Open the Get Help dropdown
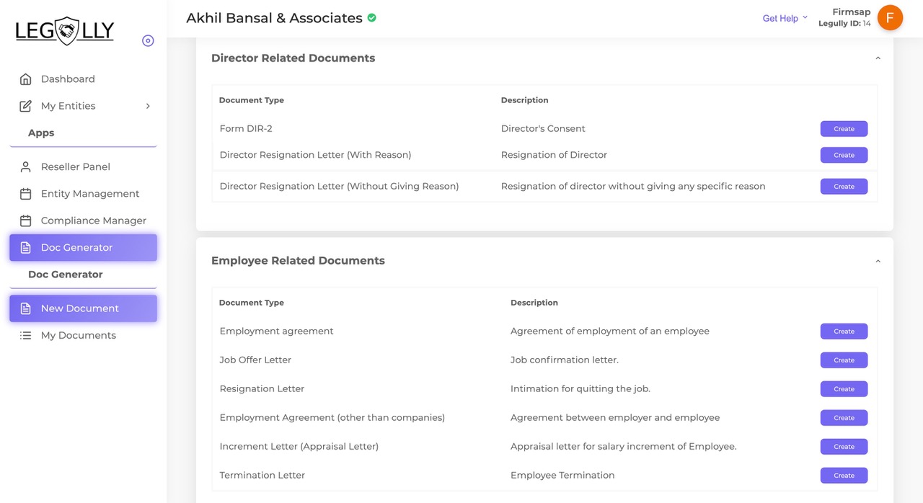923x503 pixels. click(785, 18)
